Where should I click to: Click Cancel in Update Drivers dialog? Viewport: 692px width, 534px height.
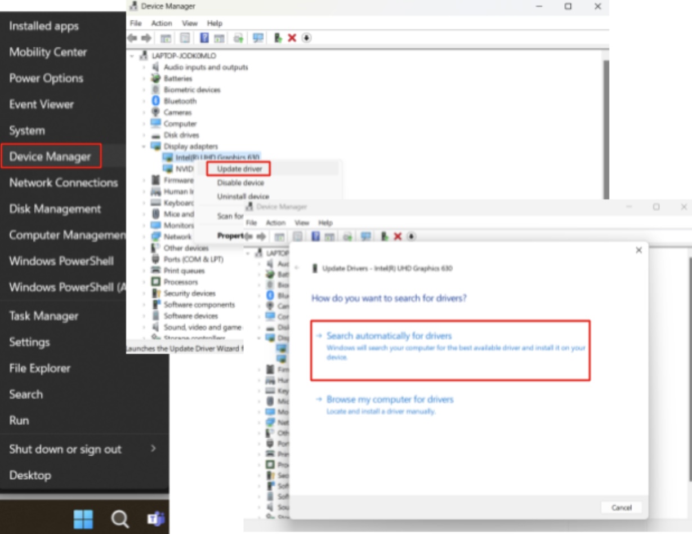(622, 508)
